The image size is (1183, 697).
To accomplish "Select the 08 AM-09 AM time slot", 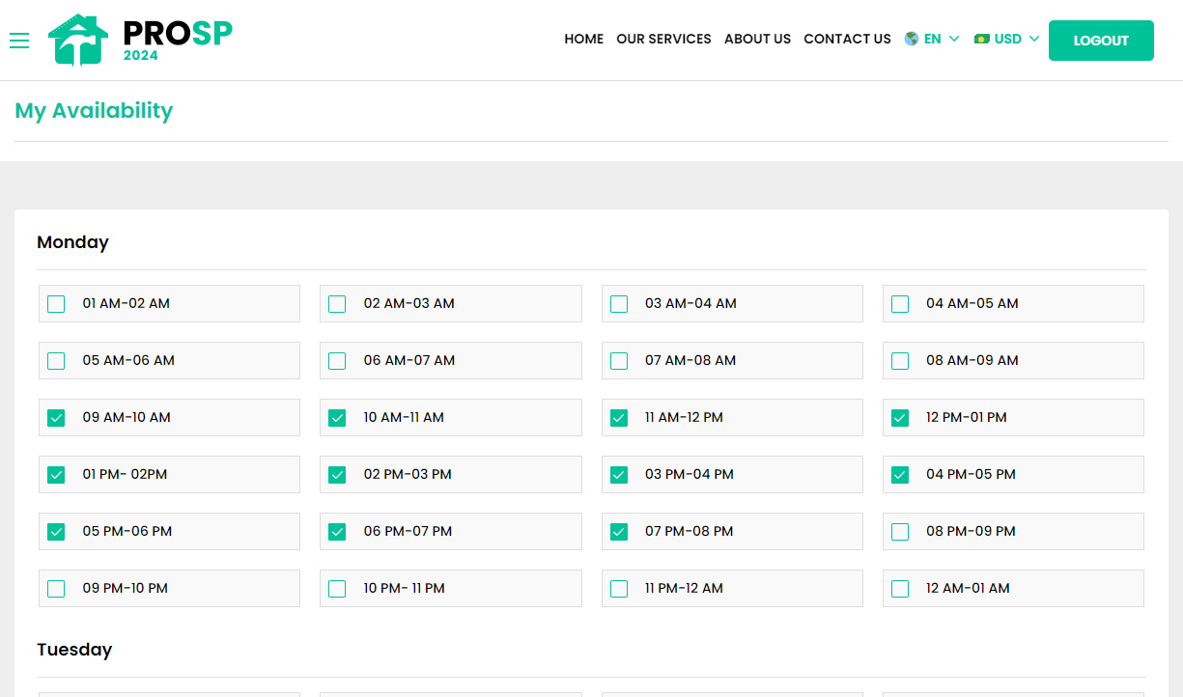I will pos(900,361).
